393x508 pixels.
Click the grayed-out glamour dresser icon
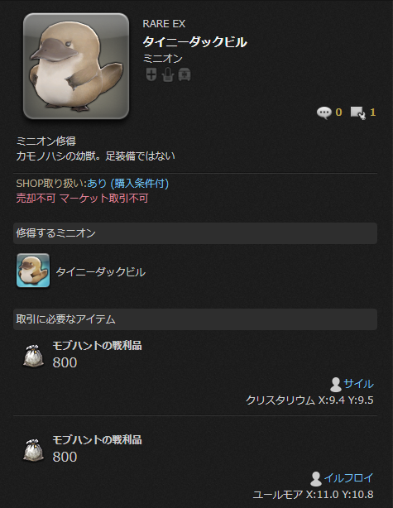168,74
